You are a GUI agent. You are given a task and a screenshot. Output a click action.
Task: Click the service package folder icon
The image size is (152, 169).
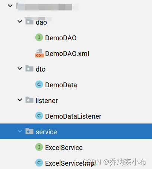click(29, 131)
